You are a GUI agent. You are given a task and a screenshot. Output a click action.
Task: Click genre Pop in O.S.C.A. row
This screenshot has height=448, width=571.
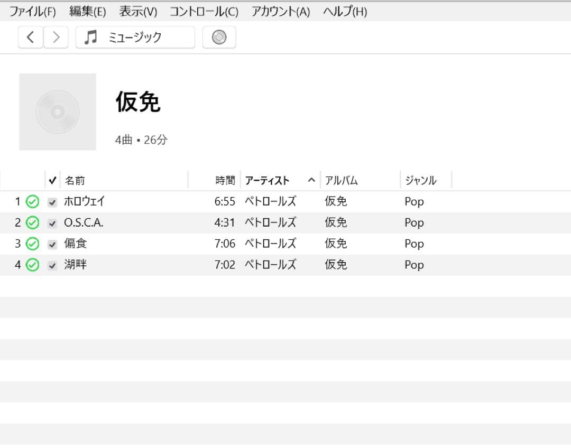(414, 223)
